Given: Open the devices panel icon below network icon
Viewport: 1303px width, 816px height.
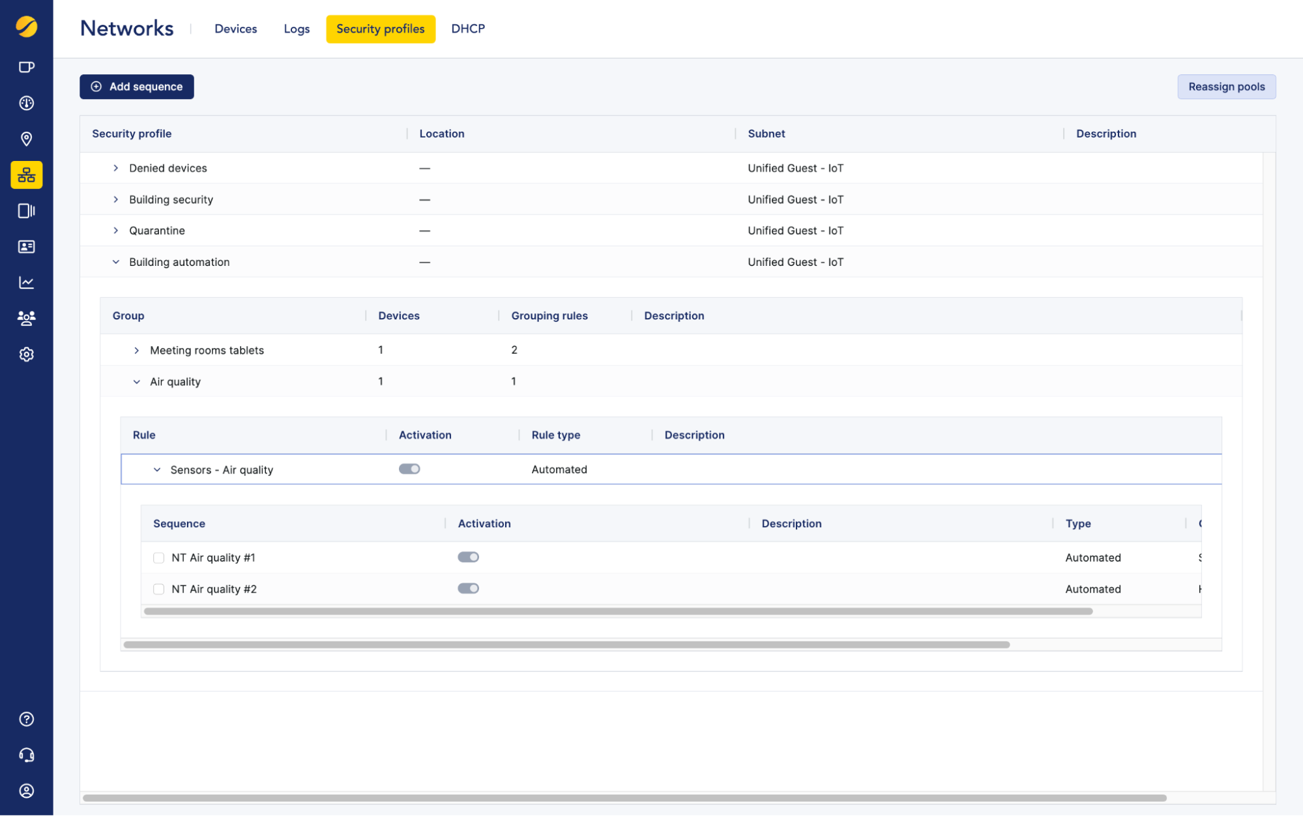Looking at the screenshot, I should pyautogui.click(x=26, y=211).
